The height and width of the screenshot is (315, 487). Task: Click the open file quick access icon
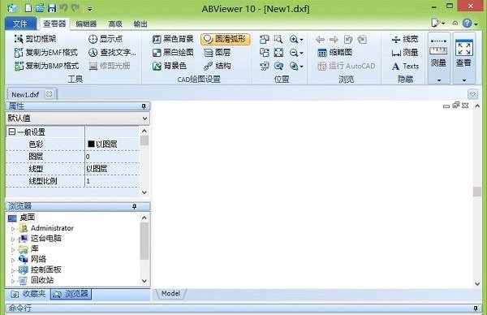click(40, 8)
